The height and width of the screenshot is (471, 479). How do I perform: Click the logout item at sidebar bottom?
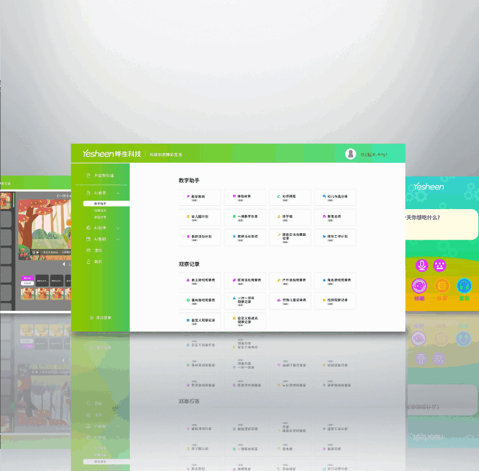(x=100, y=317)
